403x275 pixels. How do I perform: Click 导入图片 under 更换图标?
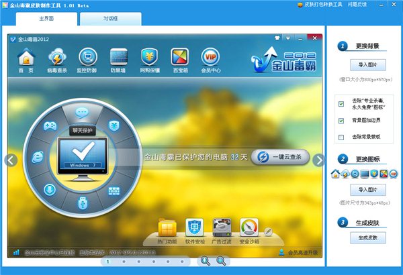click(x=368, y=190)
